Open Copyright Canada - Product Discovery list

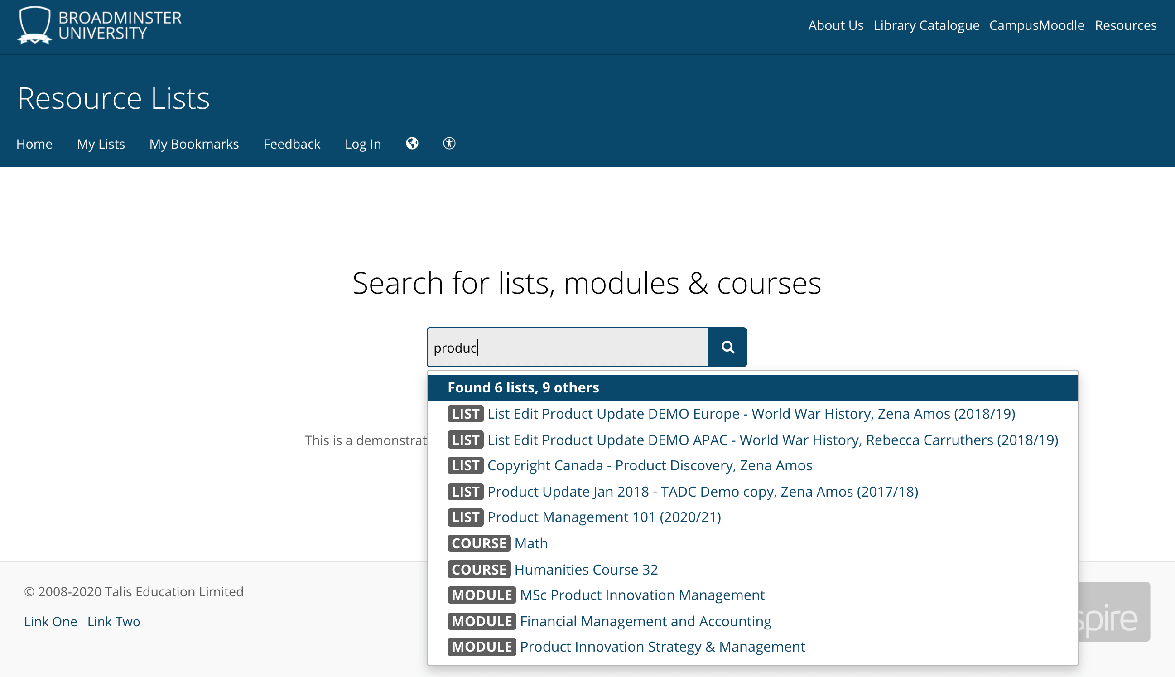(630, 465)
